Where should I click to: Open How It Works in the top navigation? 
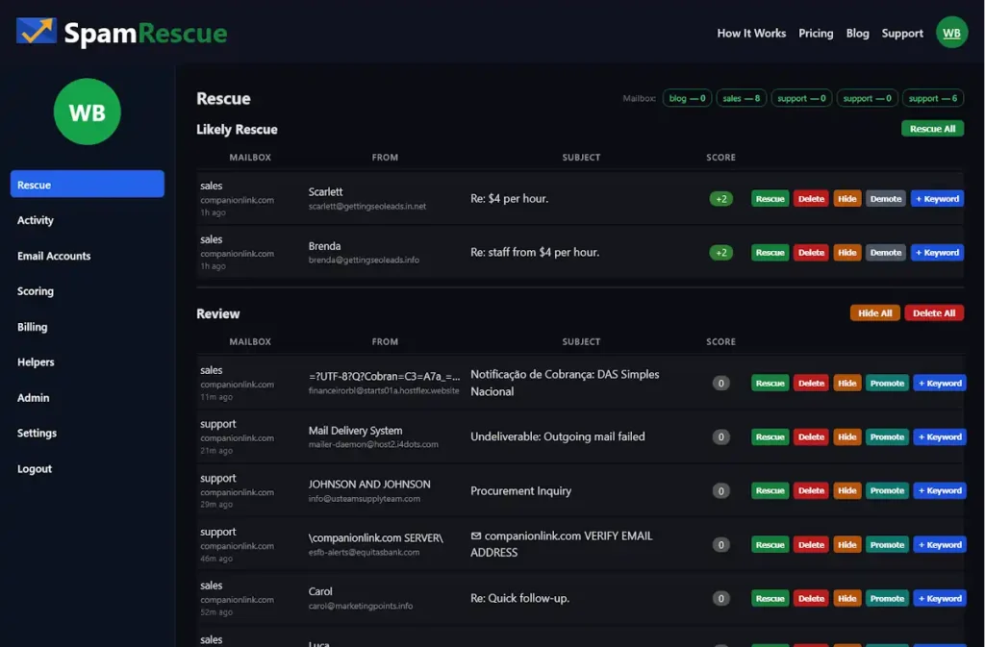coord(751,33)
